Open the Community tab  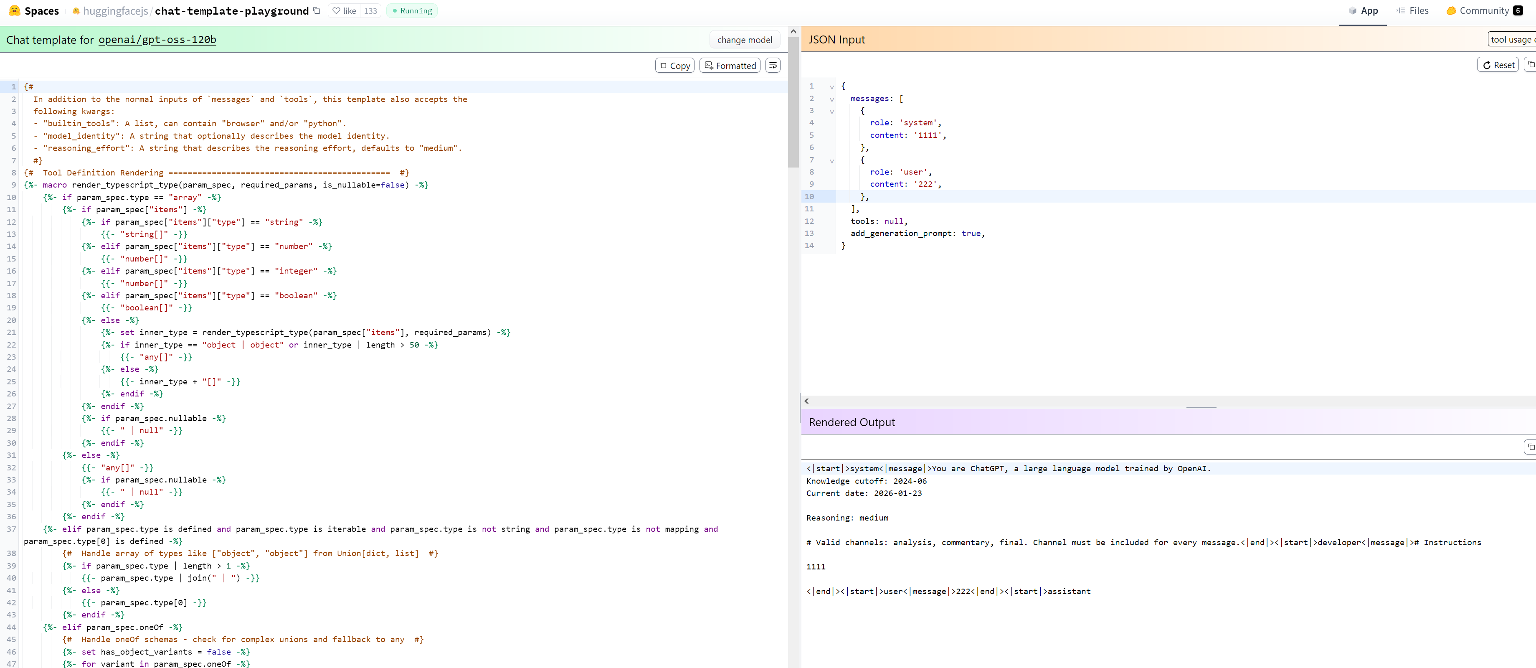pyautogui.click(x=1483, y=11)
